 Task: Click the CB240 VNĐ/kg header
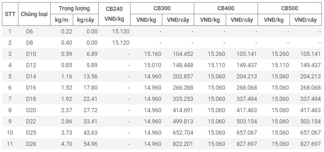point(114,14)
